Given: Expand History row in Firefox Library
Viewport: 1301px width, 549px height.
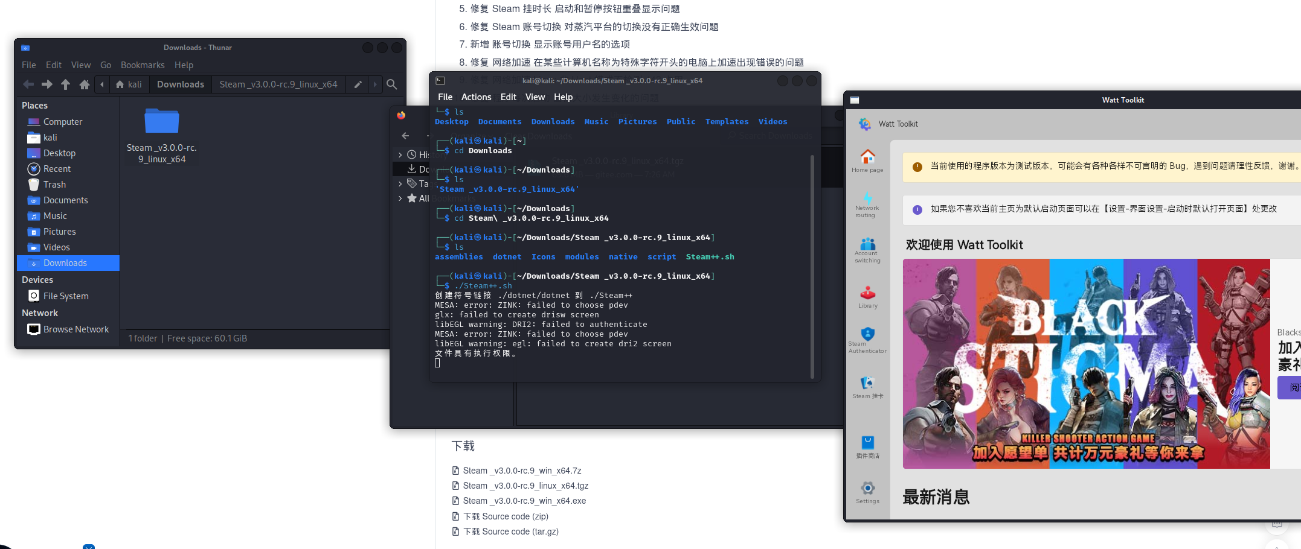Looking at the screenshot, I should tap(400, 155).
